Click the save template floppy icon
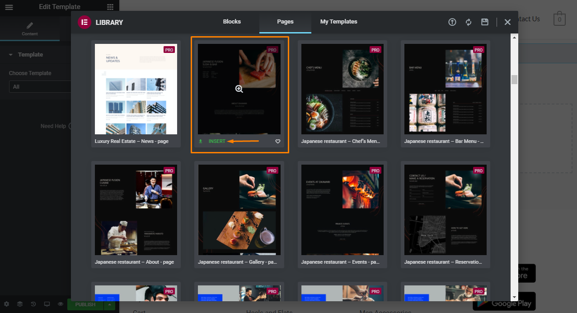577x313 pixels. point(485,22)
